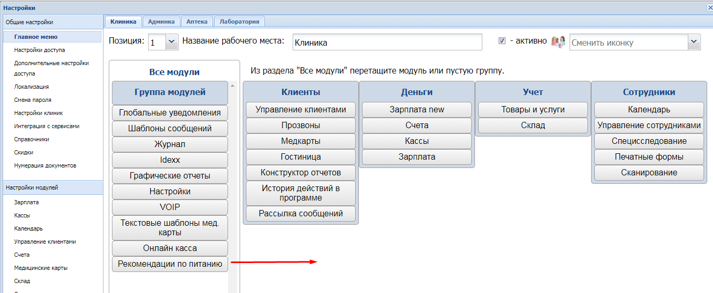Open the Аптека tab
This screenshot has width=713, height=293.
(x=197, y=22)
